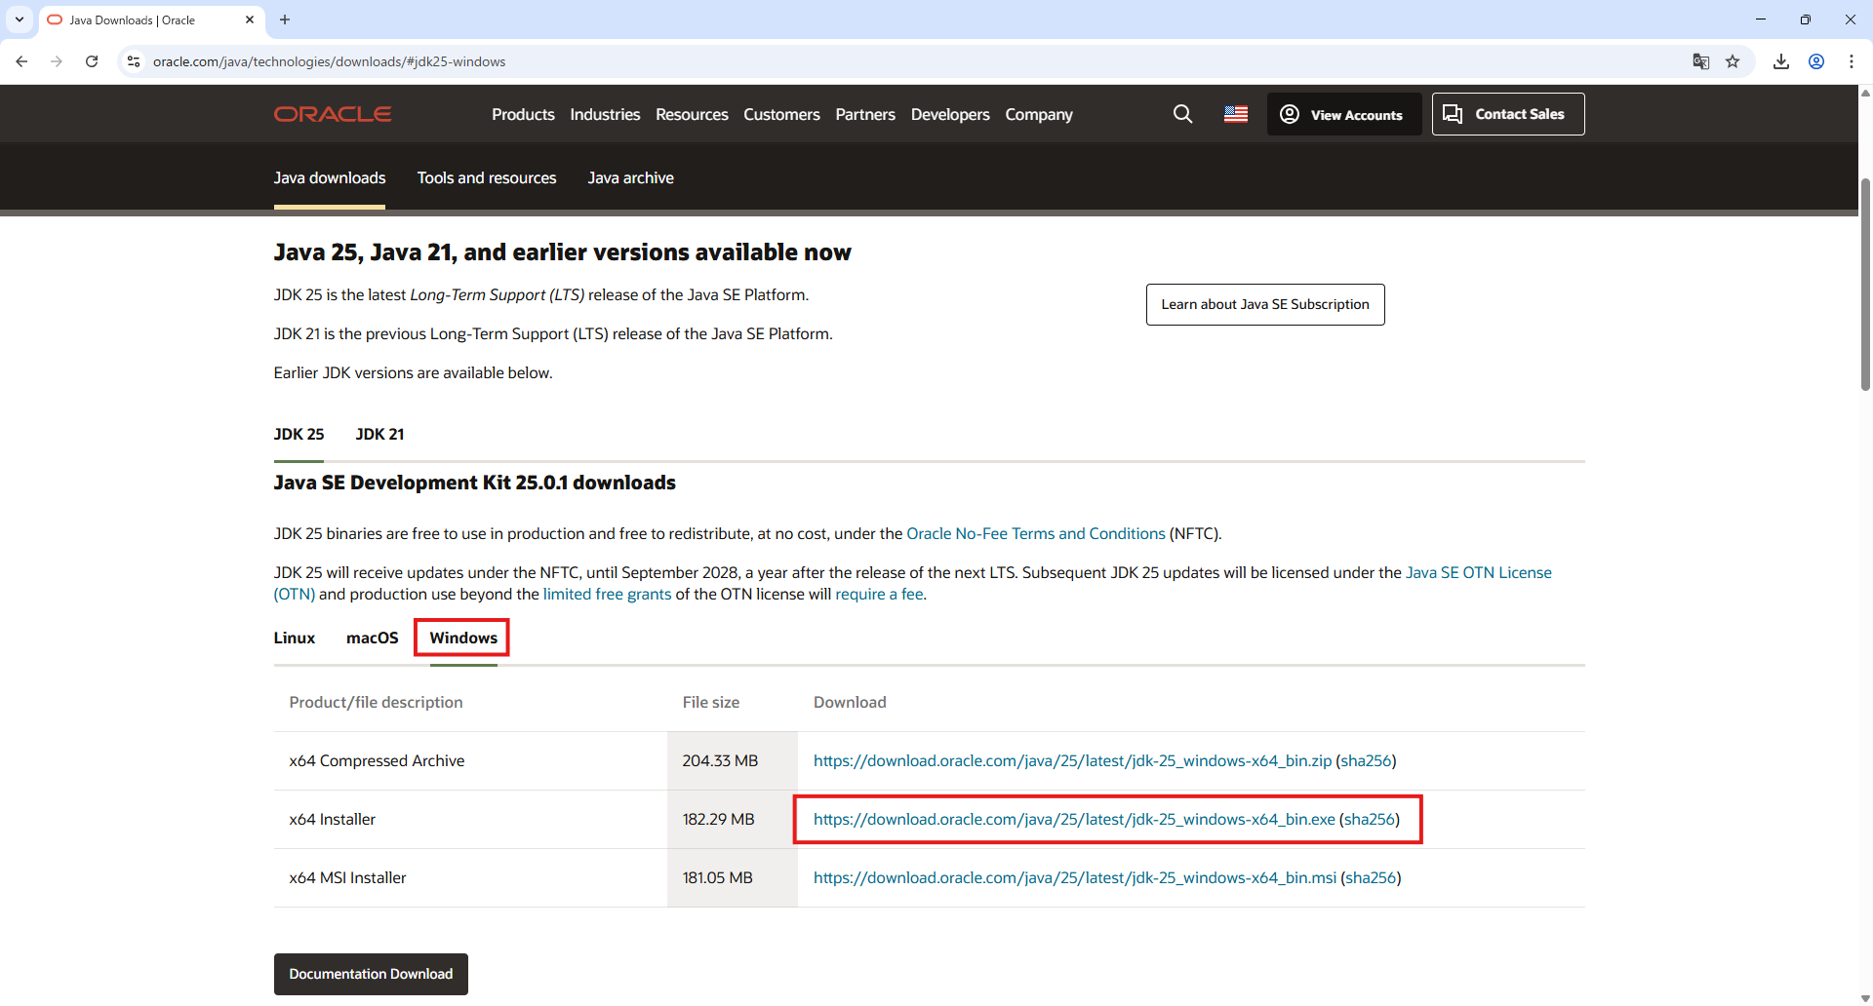The image size is (1873, 1006).
Task: Open site information icon in address bar
Action: tap(133, 61)
